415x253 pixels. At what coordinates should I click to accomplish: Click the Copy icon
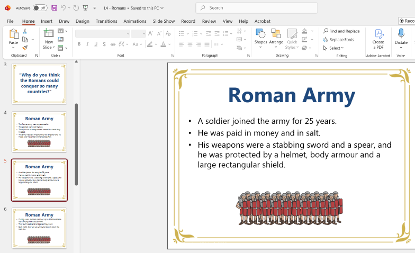click(25, 39)
